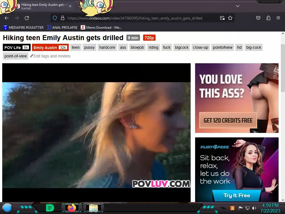Save the page to Pocket
The image size is (285, 214).
258,18
